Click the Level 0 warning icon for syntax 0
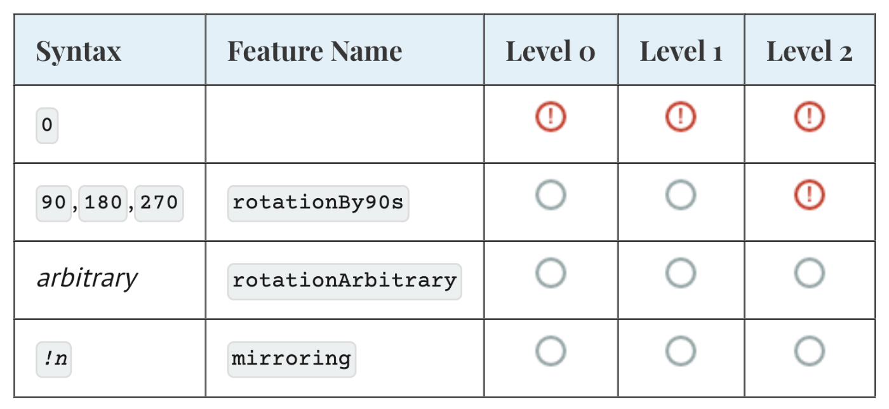Image resolution: width=889 pixels, height=409 pixels. (x=550, y=117)
